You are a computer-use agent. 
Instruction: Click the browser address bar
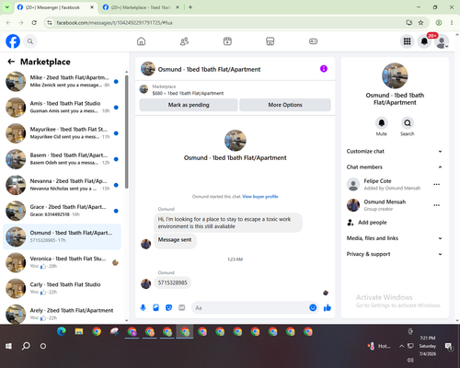pyautogui.click(x=227, y=23)
